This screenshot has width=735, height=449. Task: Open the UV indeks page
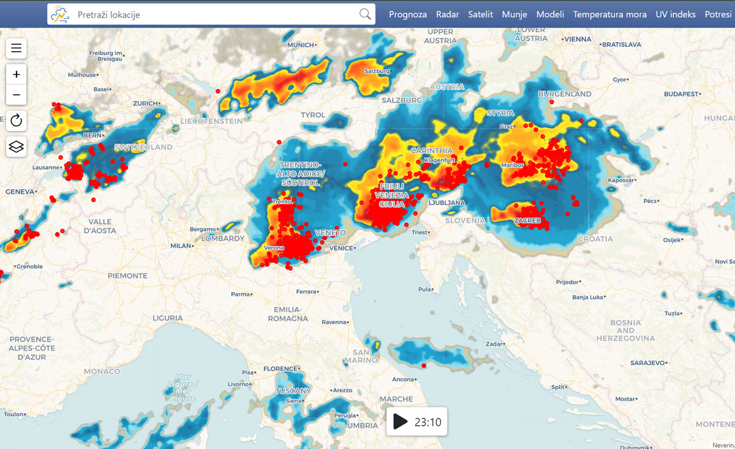click(676, 14)
